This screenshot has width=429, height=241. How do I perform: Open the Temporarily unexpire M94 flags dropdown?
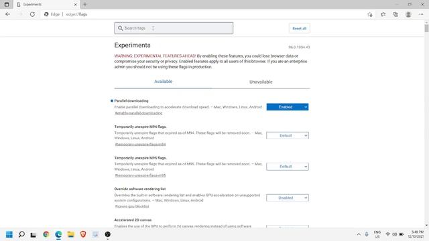pos(288,135)
